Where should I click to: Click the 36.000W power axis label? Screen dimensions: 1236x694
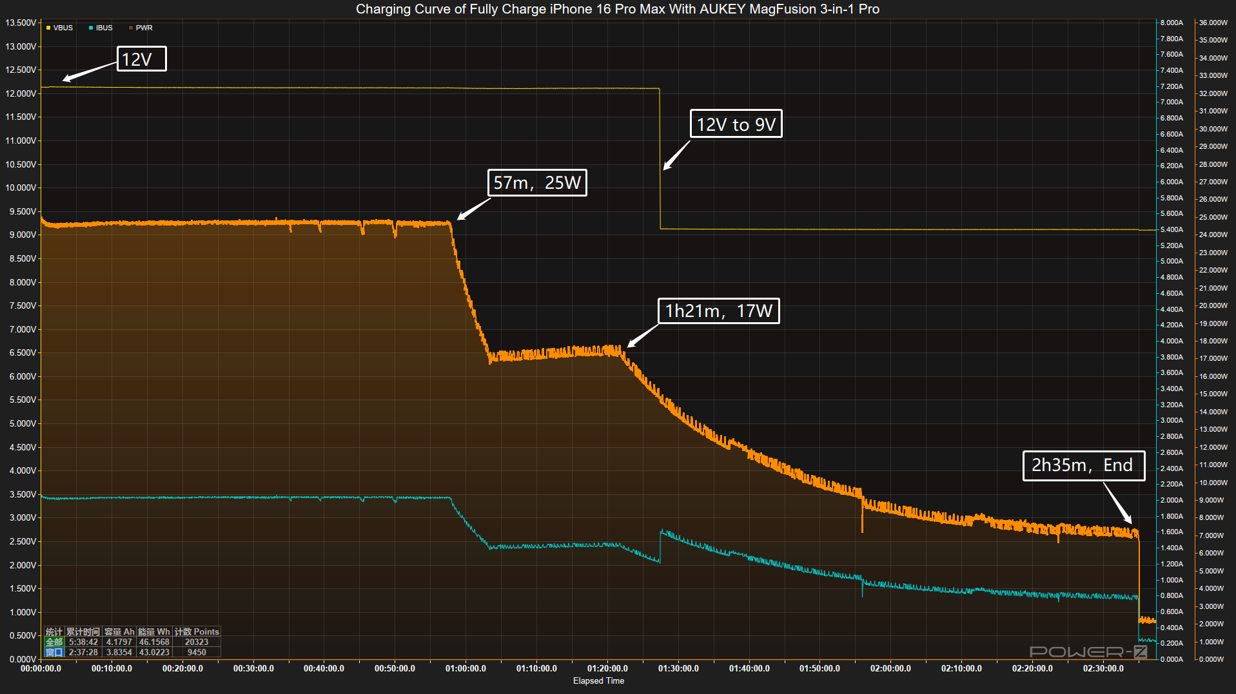point(1213,23)
